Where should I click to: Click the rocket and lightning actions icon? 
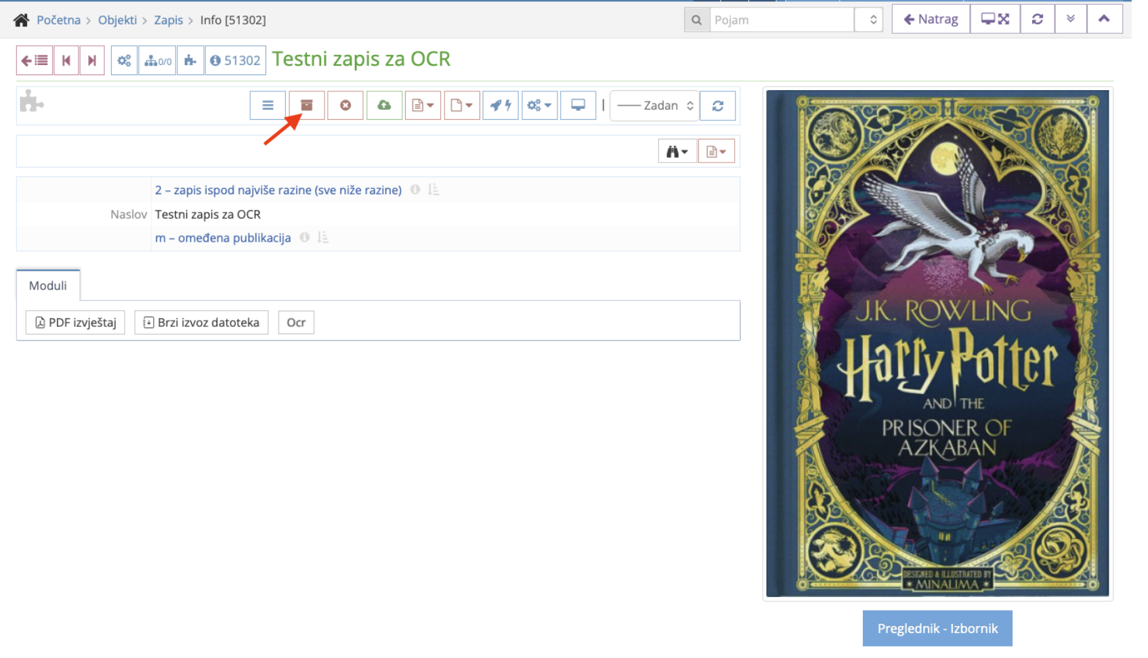click(x=501, y=105)
